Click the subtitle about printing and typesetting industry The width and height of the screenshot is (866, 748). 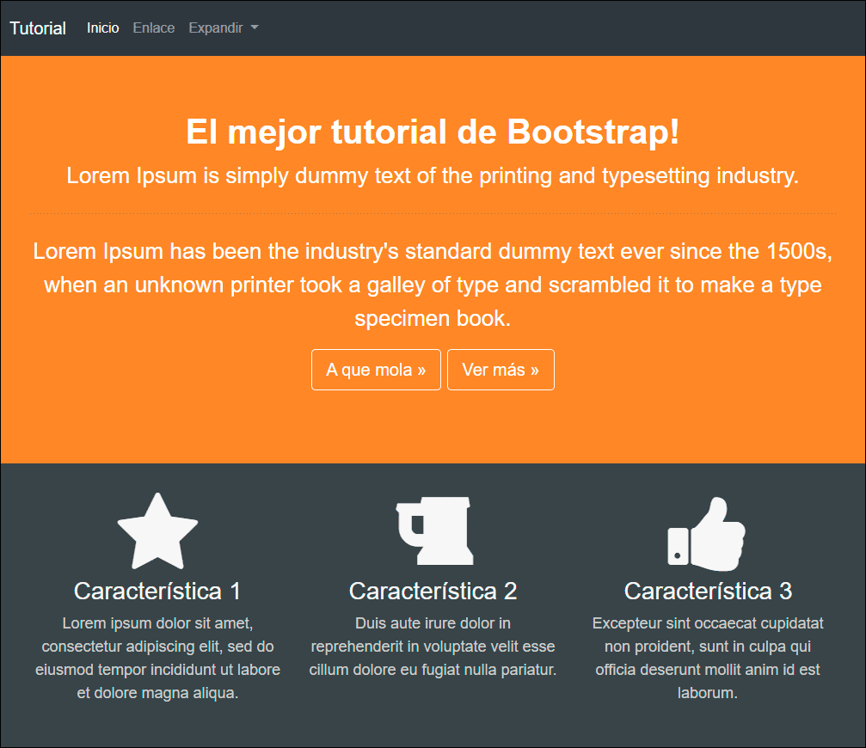coord(433,176)
